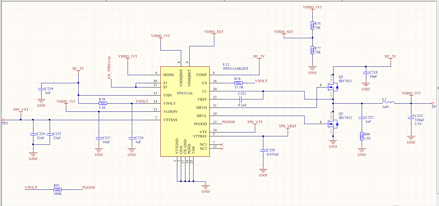The image size is (439, 206).
Task: Select GND symbol under C229
Action: [263, 173]
